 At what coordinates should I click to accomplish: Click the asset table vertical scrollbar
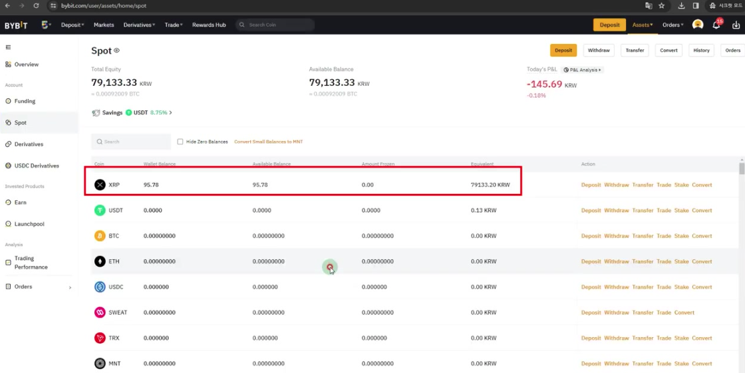742,169
